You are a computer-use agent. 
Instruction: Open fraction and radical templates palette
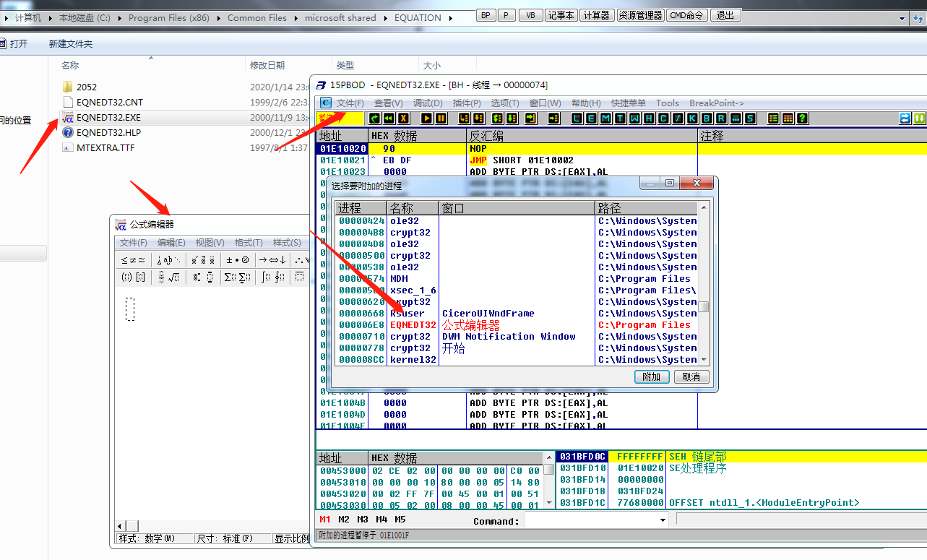(x=168, y=277)
